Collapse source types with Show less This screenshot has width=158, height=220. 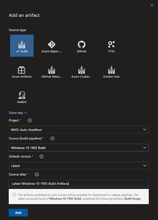18,113
